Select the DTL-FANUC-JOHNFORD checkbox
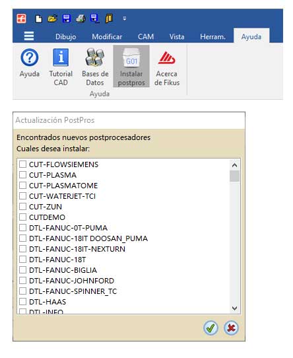 (x=22, y=280)
